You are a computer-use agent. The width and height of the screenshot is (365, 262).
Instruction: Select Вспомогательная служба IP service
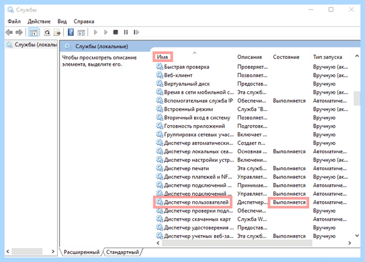(198, 101)
